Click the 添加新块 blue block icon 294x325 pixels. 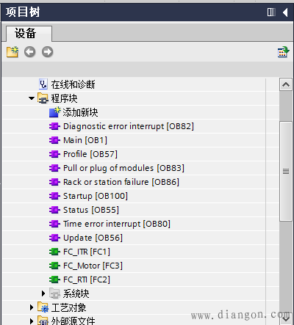54,112
